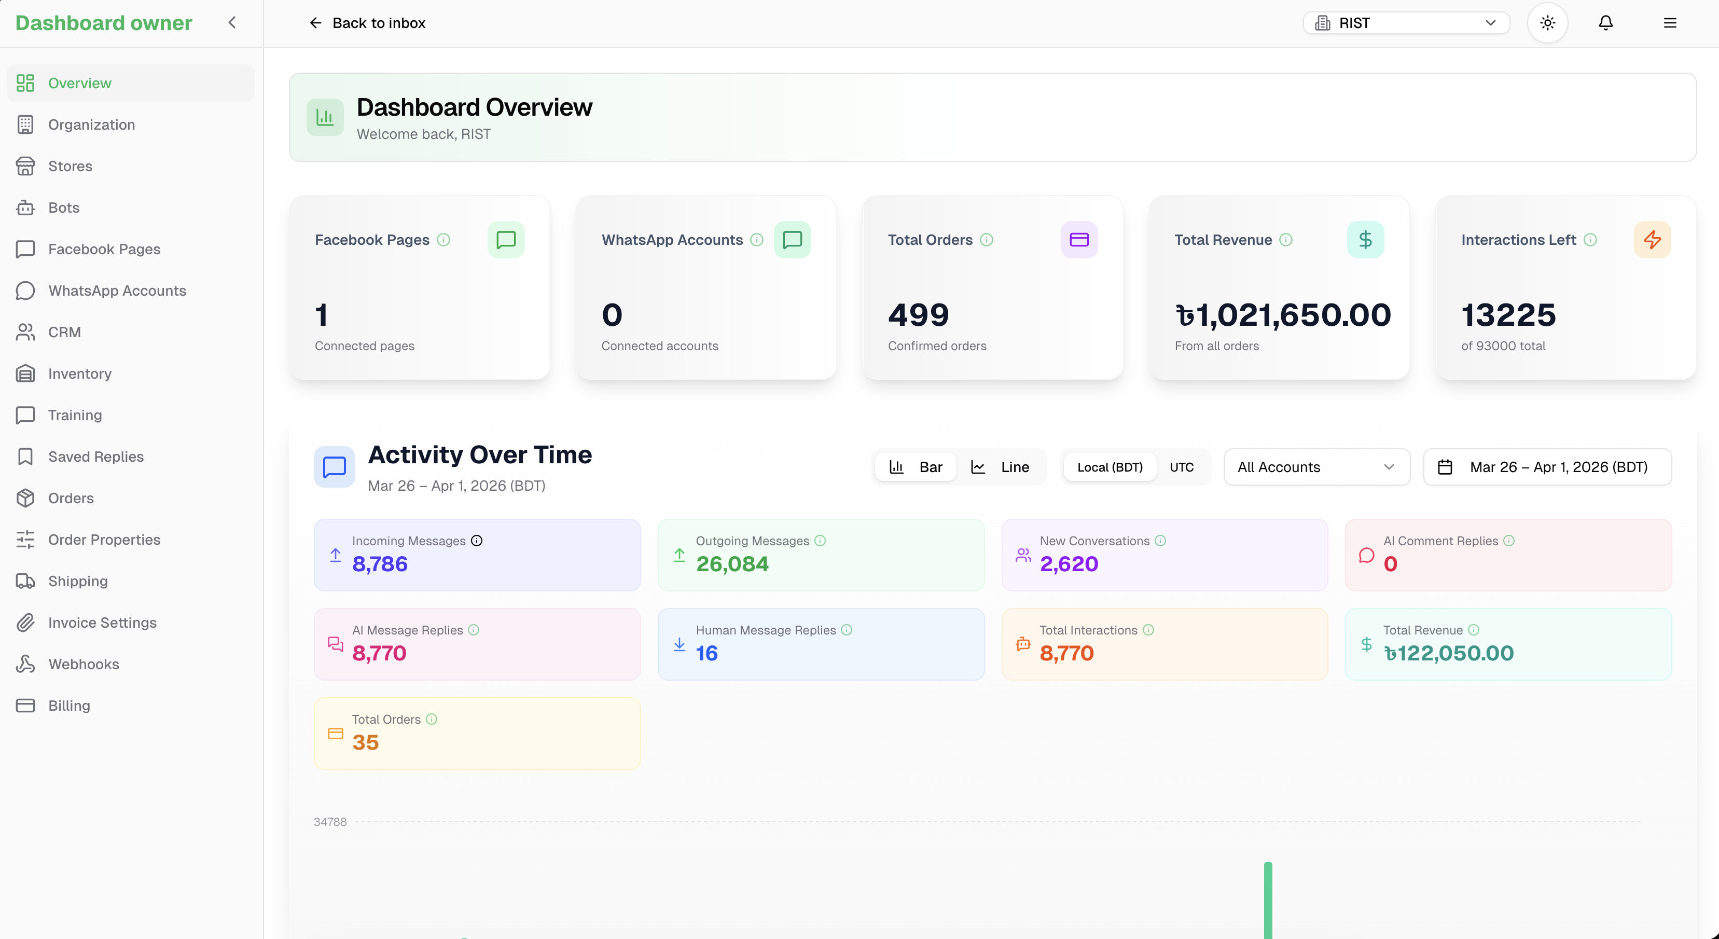Screen dimensions: 1719x939
Task: Click the info icon next to Facebook Pages
Action: pos(444,240)
